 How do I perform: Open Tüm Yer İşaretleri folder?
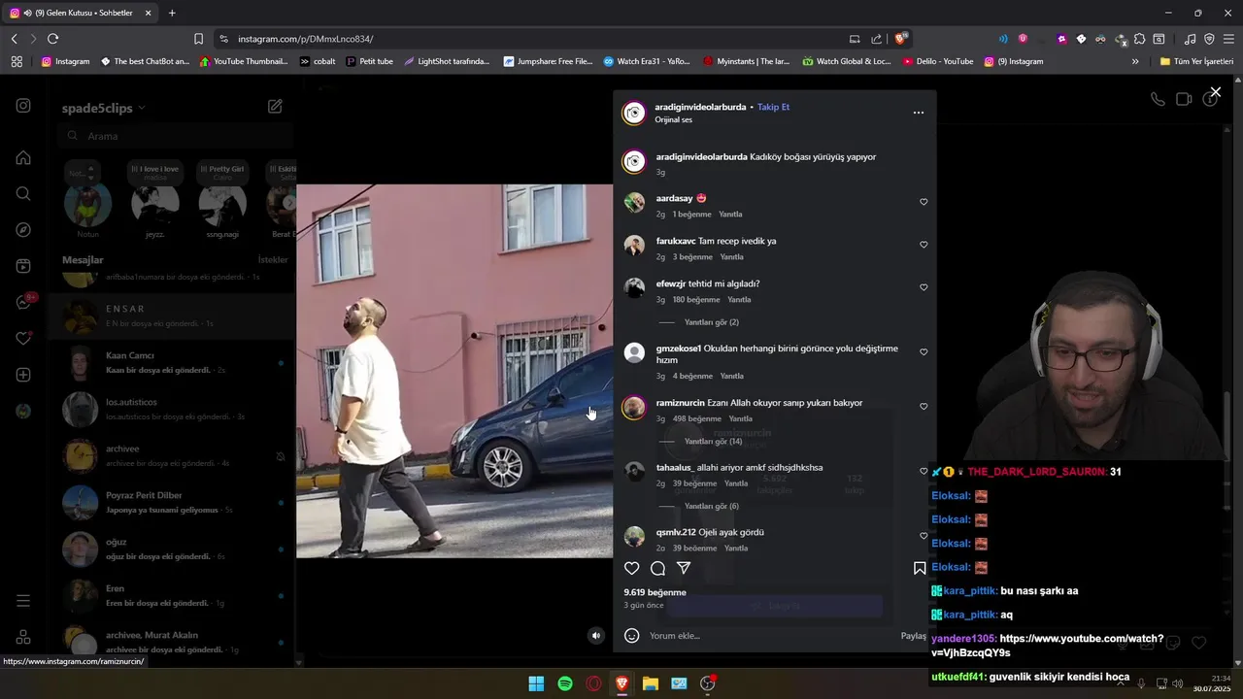[x=1196, y=61]
